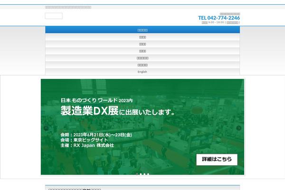Viewport: 285px width, 190px height.
Task: Select the blue highlighted navigation item
Action: (142, 30)
